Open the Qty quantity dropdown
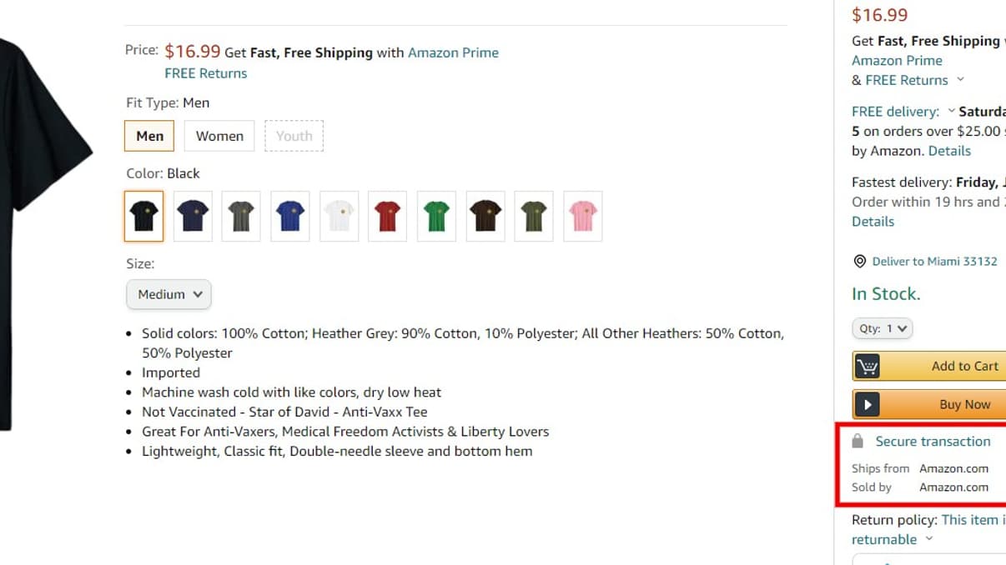1006x565 pixels. coord(883,328)
